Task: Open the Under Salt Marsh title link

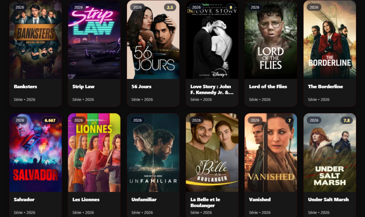Action: pyautogui.click(x=328, y=200)
